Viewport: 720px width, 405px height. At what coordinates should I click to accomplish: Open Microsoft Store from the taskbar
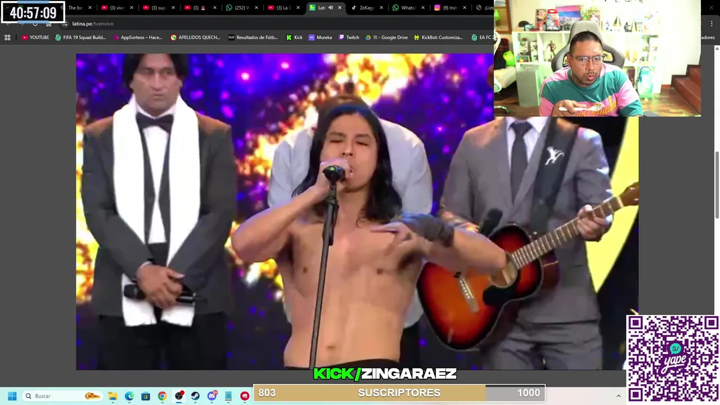(x=146, y=396)
